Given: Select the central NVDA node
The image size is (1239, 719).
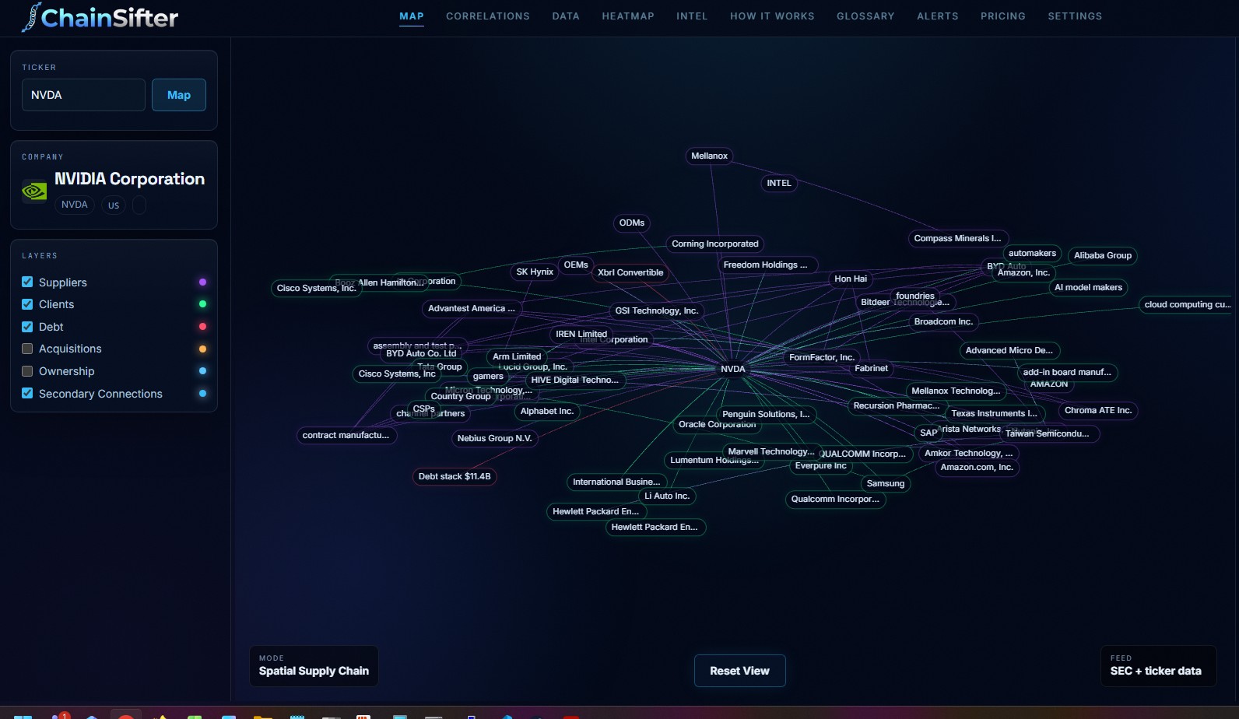Looking at the screenshot, I should pos(733,369).
